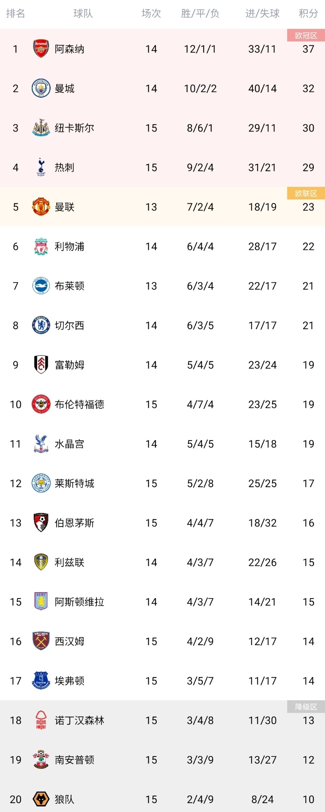This screenshot has width=325, height=812.
Task: Select the Liverpool club crest
Action: pos(41,246)
